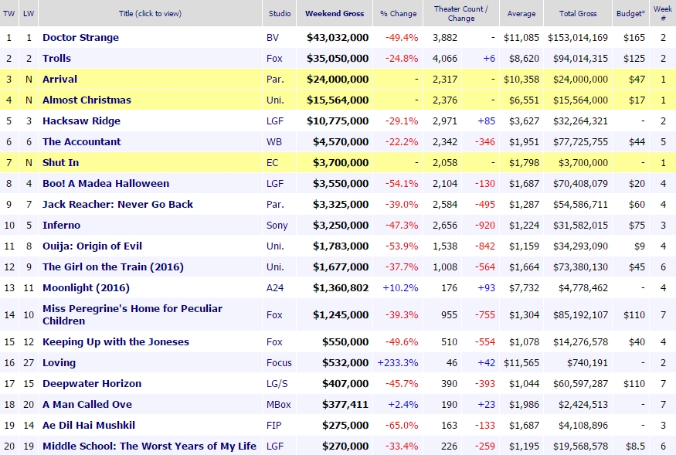676x455 pixels.
Task: Sort by the TW rank column header
Action: [8, 13]
